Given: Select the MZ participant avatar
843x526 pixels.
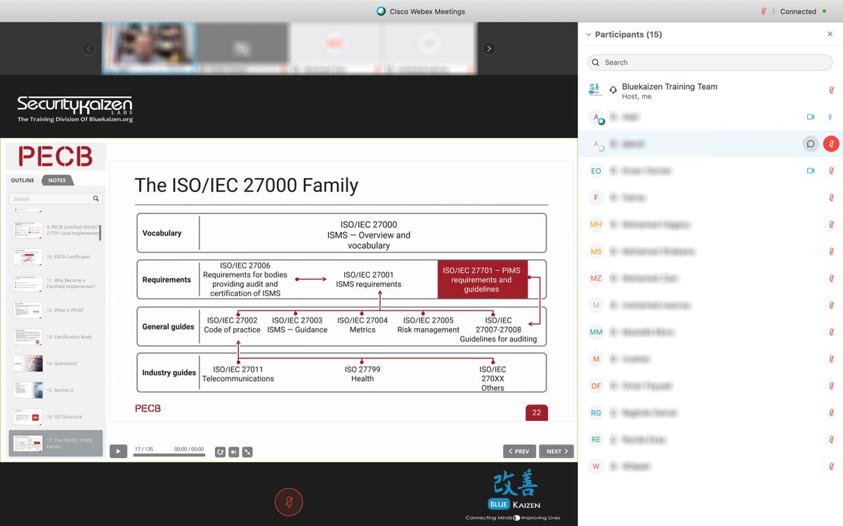Looking at the screenshot, I should pyautogui.click(x=596, y=278).
